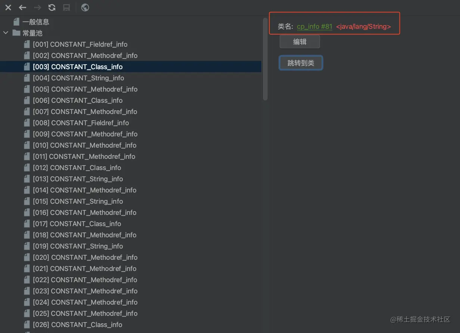Image resolution: width=460 pixels, height=333 pixels.
Task: Click the close (X) toolbar icon
Action: [8, 7]
